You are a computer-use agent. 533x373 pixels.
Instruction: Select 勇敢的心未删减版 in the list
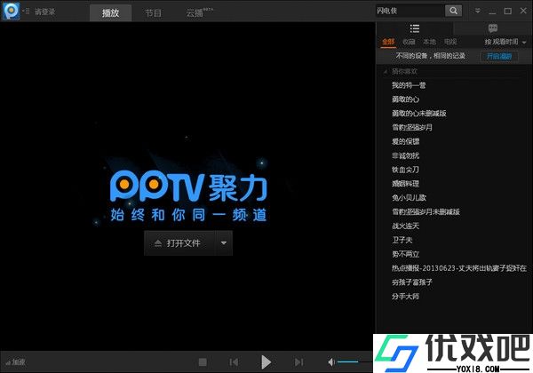tap(418, 114)
